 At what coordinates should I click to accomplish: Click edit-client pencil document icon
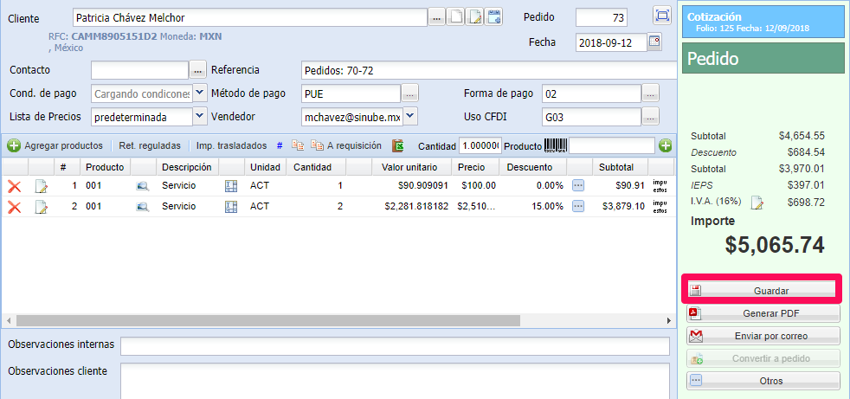475,17
